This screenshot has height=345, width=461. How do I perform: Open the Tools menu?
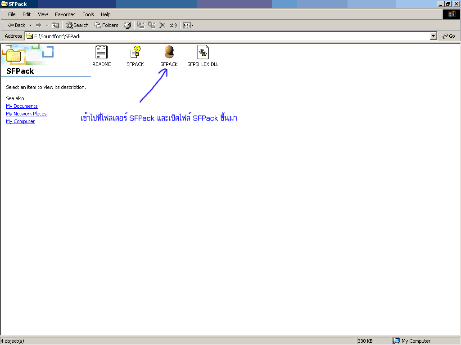88,14
